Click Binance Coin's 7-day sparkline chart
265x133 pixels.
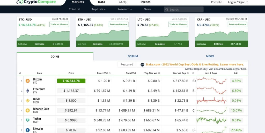[x=211, y=111]
